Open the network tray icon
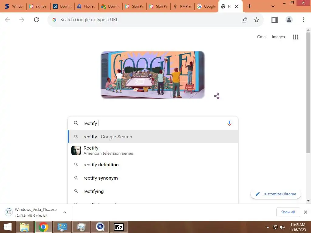 point(275,227)
